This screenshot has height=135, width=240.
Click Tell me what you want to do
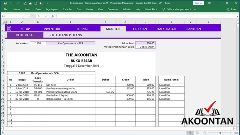coord(181,9)
